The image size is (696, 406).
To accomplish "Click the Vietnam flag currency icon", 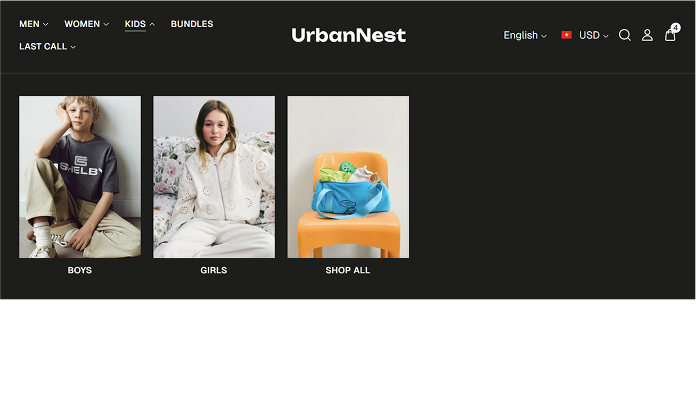I will [567, 35].
